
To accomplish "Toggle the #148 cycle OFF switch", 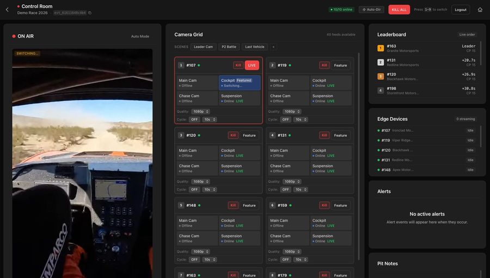I will click(x=194, y=260).
